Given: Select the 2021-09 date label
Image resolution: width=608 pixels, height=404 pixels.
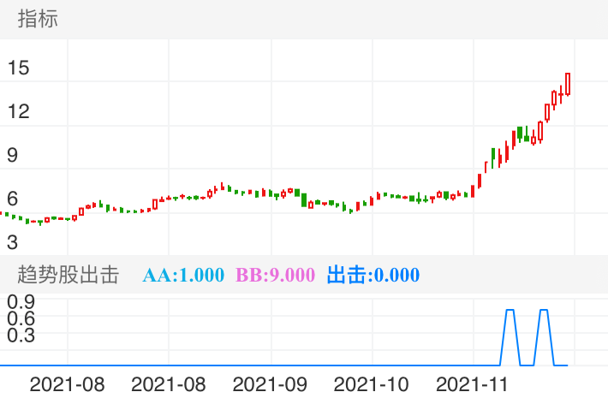Looking at the screenshot, I should point(270,383).
